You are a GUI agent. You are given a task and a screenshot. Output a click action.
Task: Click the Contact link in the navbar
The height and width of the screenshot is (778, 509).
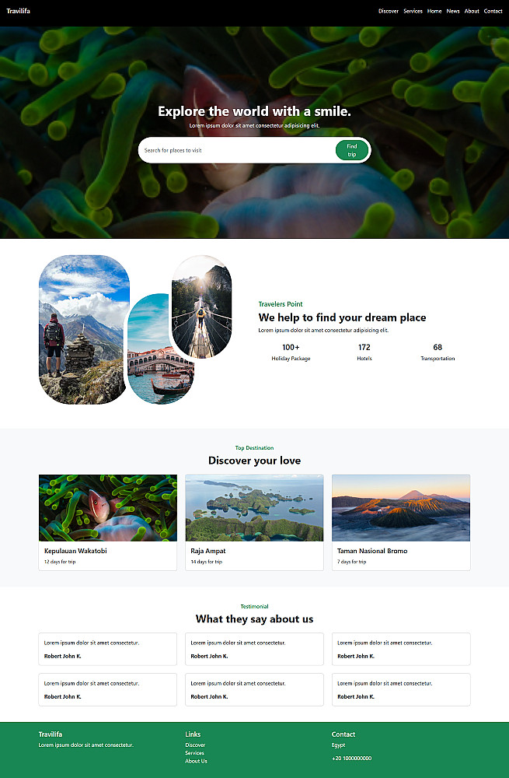493,11
